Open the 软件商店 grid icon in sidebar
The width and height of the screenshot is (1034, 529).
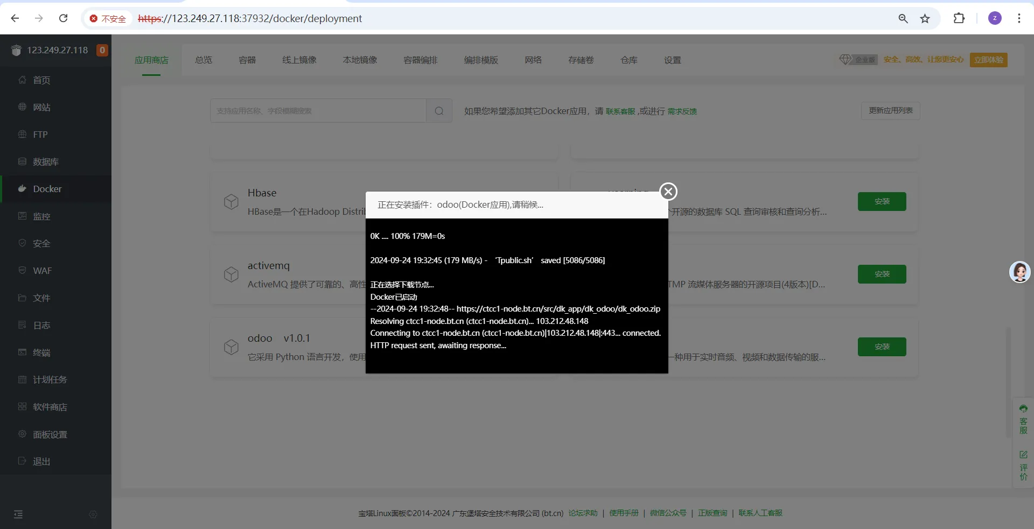(22, 407)
